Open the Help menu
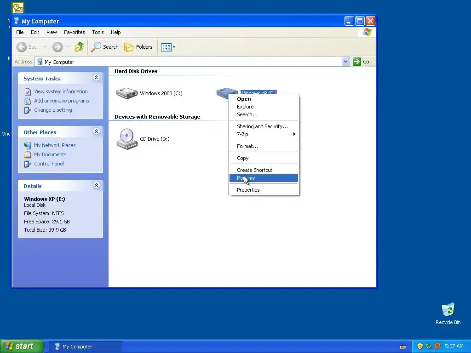The height and width of the screenshot is (353, 471). coord(115,32)
